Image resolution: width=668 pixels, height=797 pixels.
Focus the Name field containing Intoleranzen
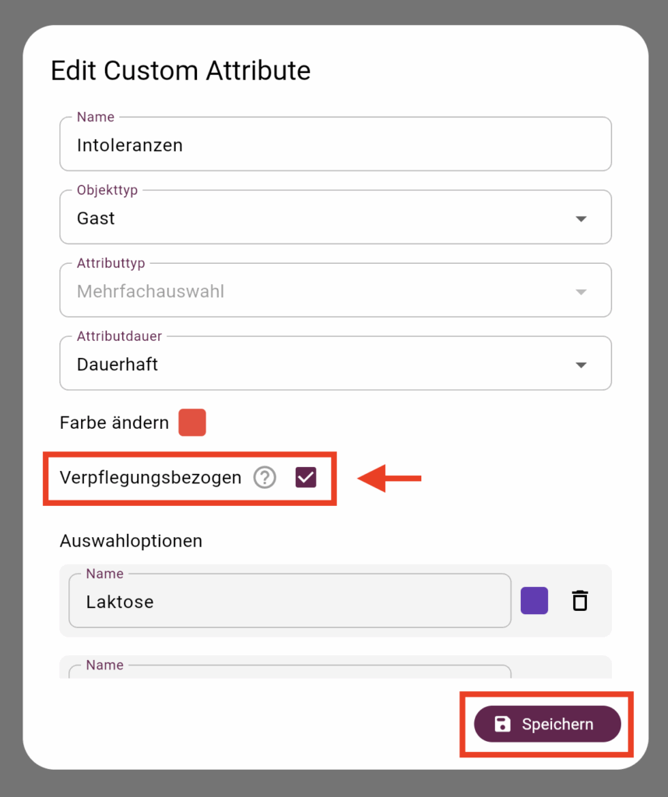point(336,144)
